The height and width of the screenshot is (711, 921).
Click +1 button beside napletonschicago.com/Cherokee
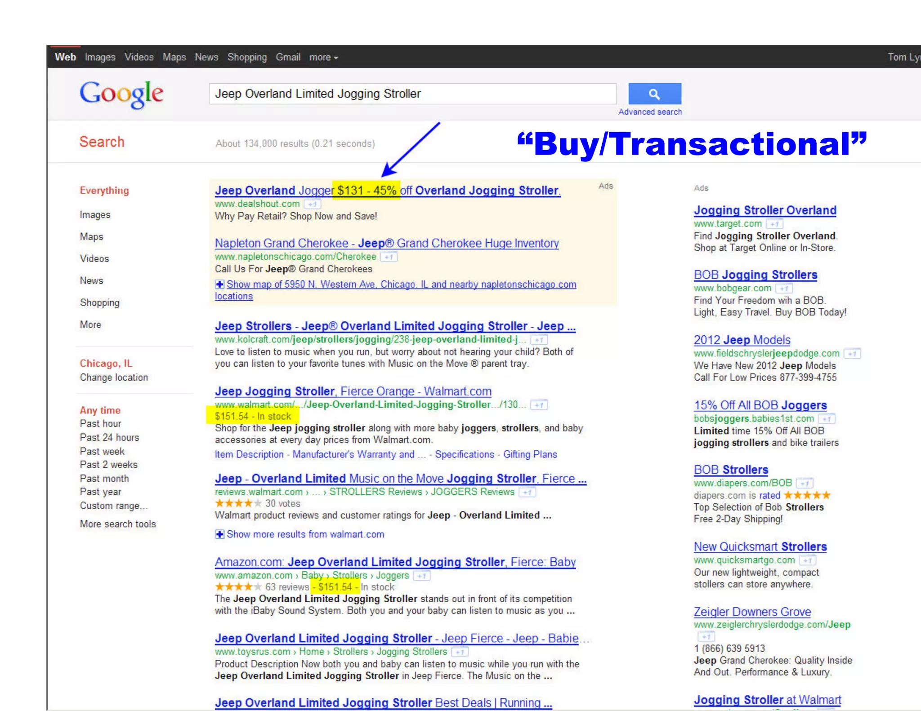389,257
